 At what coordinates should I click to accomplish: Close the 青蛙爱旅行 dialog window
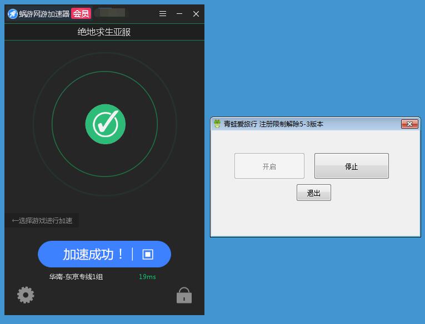pyautogui.click(x=409, y=124)
